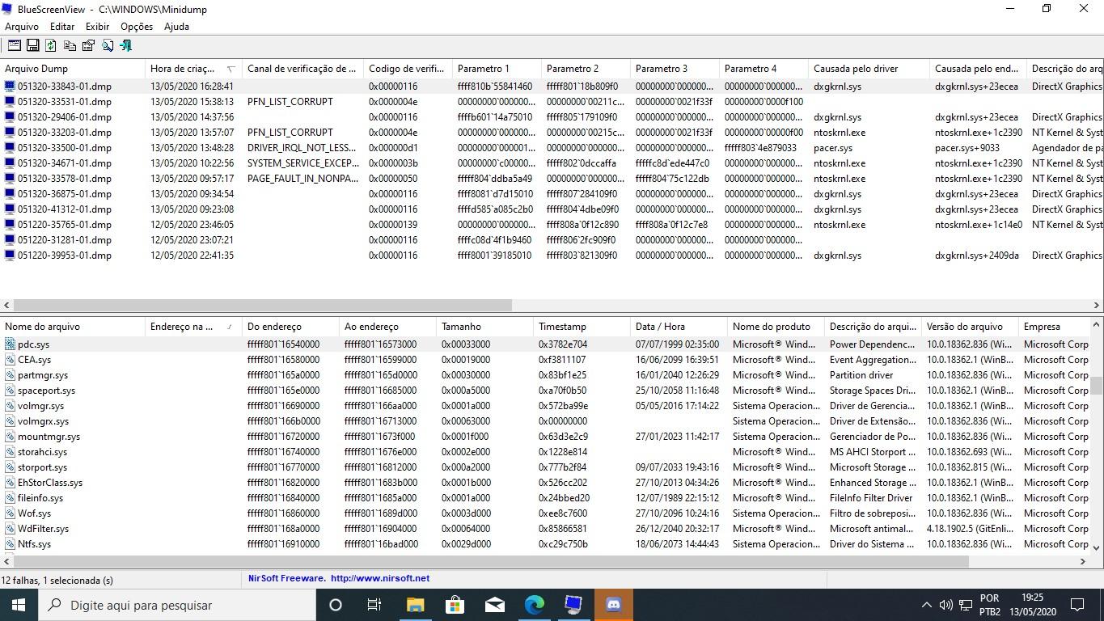
Task: Open the Arquivo menu
Action: pos(22,26)
